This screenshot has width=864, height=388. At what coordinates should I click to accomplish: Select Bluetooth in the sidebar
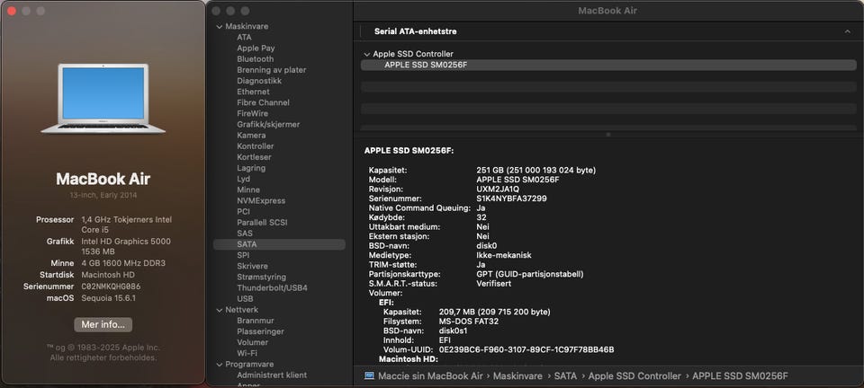point(255,59)
